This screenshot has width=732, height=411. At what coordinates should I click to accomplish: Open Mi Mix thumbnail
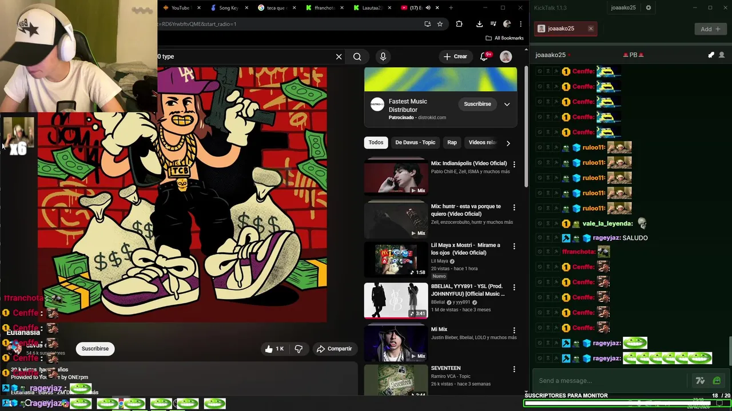click(x=396, y=342)
